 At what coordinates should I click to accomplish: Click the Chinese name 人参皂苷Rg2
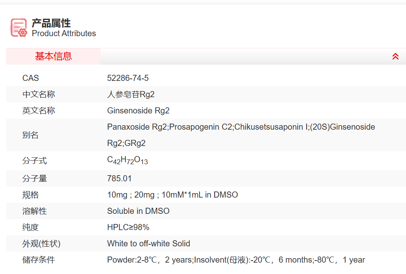(x=131, y=94)
